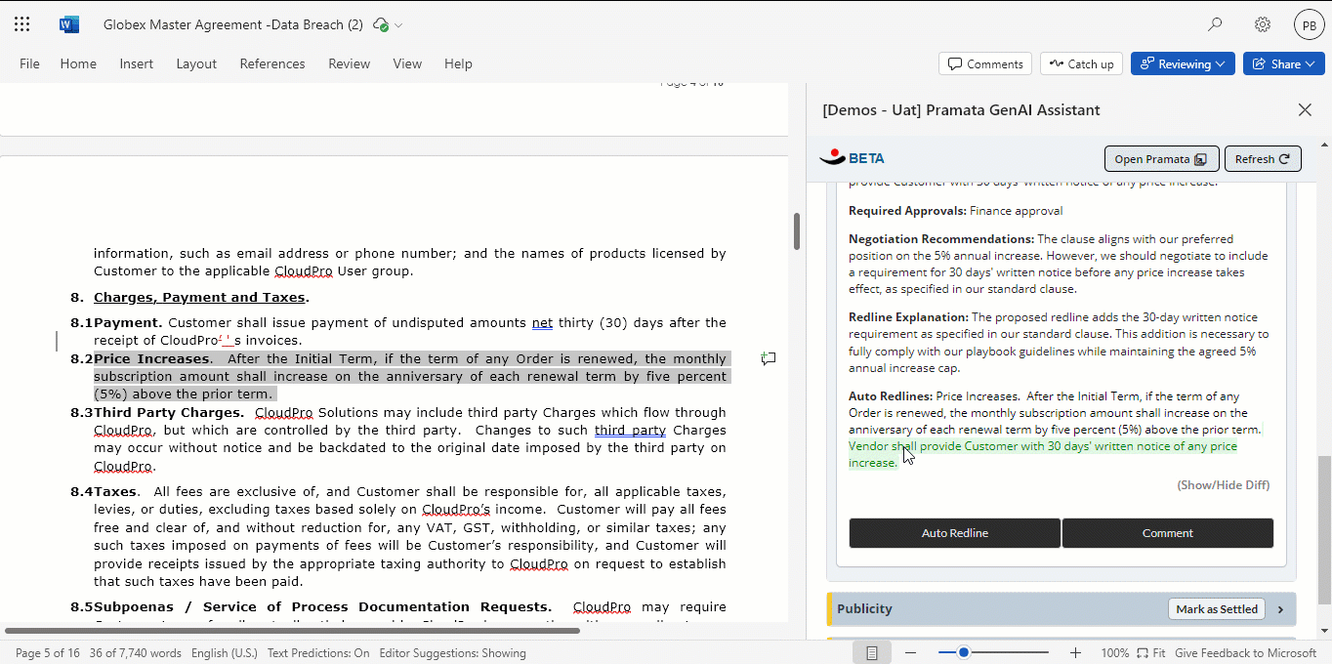Open the Microsoft 365 app launcher grid
This screenshot has height=664, width=1332.
pyautogui.click(x=22, y=24)
